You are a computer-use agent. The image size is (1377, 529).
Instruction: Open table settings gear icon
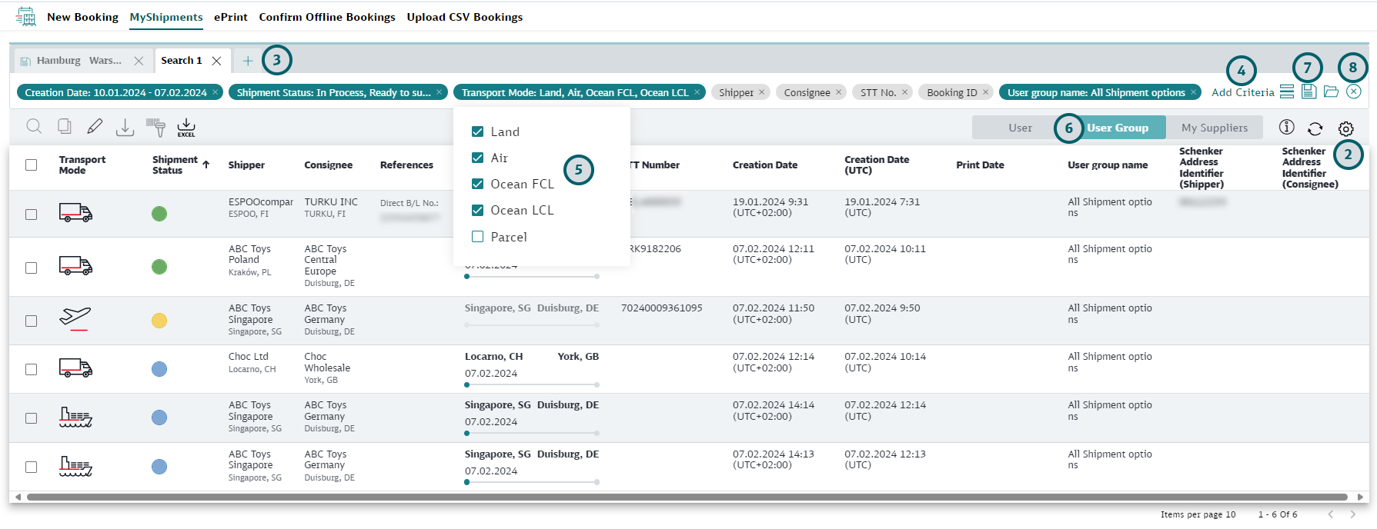click(1345, 128)
